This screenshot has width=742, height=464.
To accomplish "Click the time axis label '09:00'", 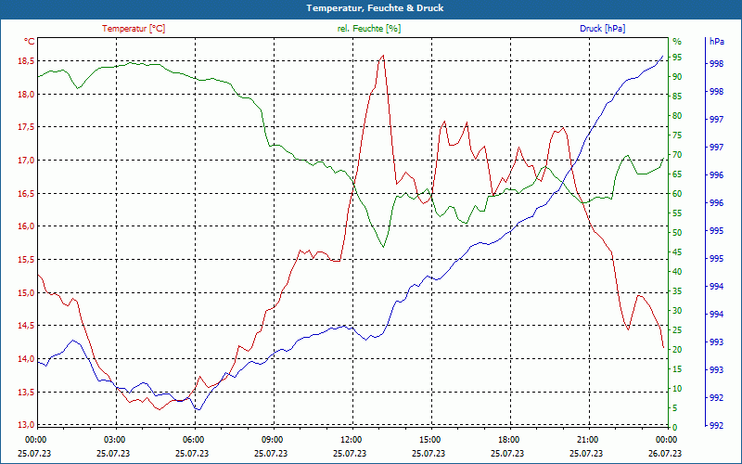I will [271, 439].
